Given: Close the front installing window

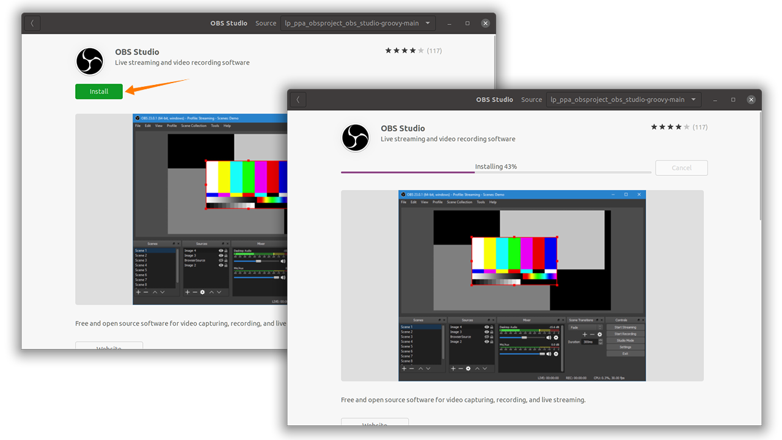Looking at the screenshot, I should (x=751, y=100).
